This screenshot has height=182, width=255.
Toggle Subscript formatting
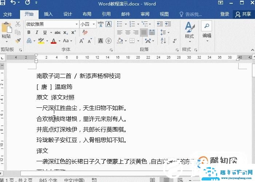(x=66, y=32)
